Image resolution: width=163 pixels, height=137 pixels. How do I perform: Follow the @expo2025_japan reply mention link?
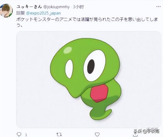point(44,13)
